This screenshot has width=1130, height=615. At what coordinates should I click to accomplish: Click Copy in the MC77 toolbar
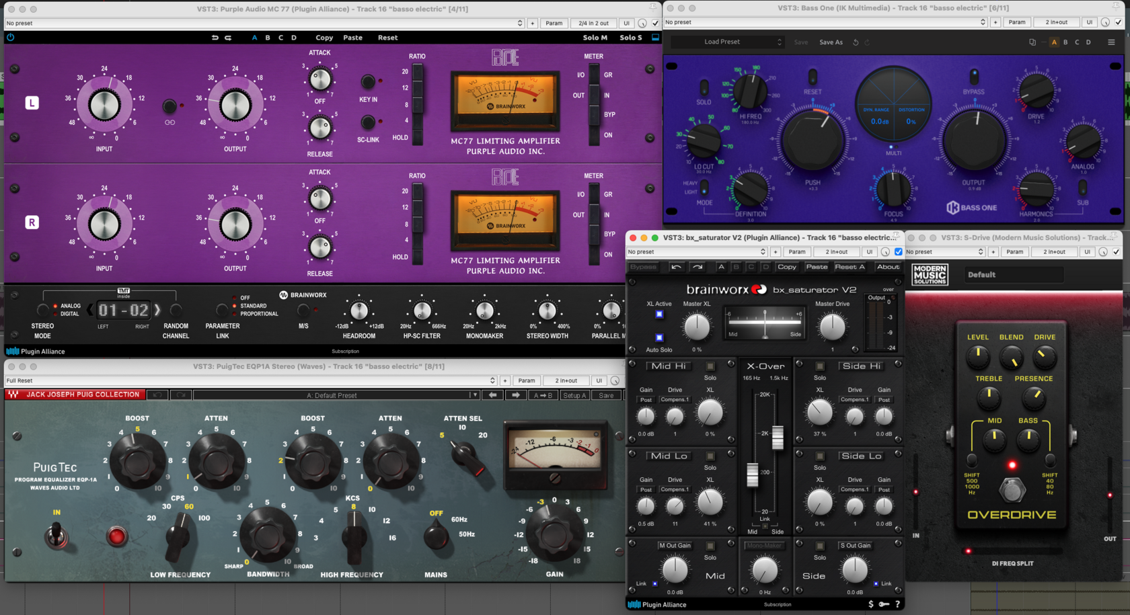(x=324, y=38)
